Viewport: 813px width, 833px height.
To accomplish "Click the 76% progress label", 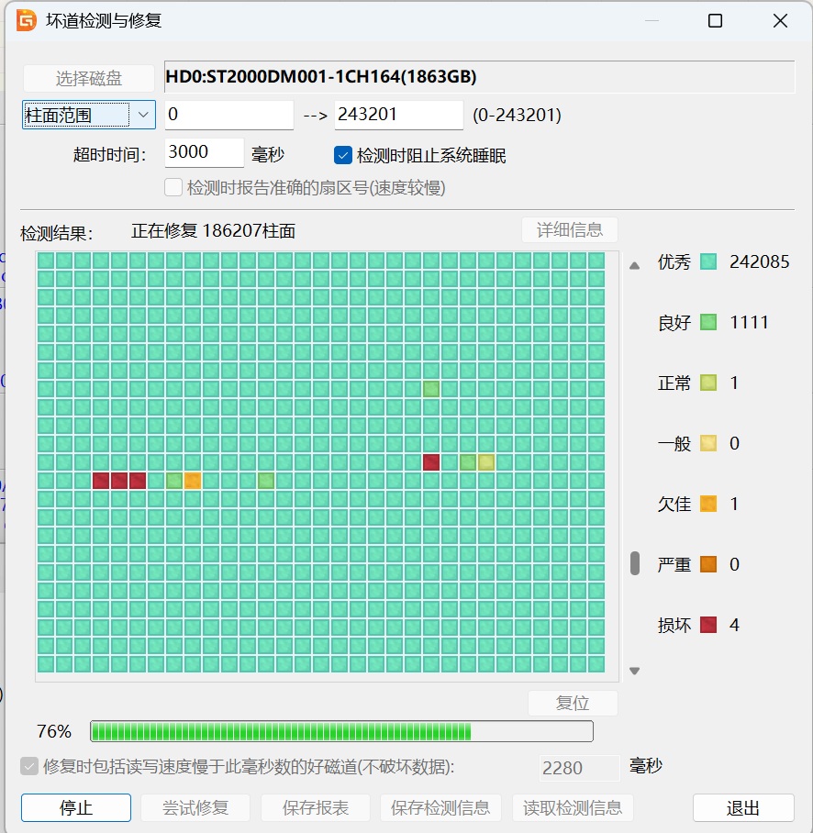I will point(53,731).
